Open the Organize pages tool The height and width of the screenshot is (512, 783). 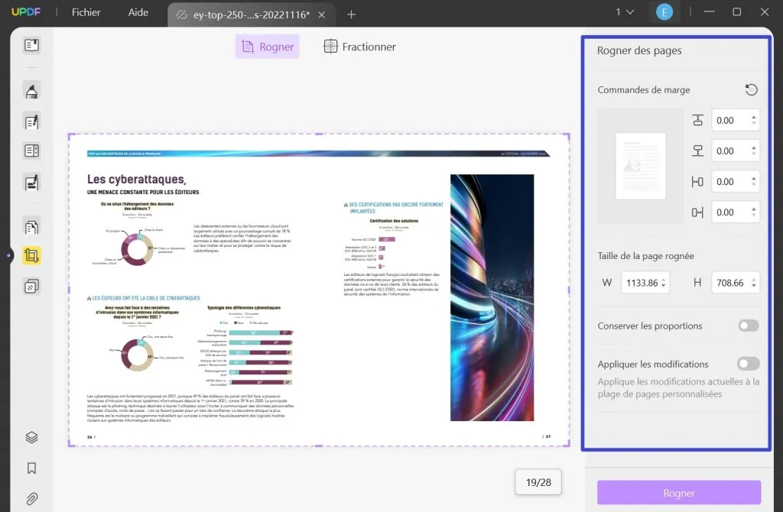(31, 151)
